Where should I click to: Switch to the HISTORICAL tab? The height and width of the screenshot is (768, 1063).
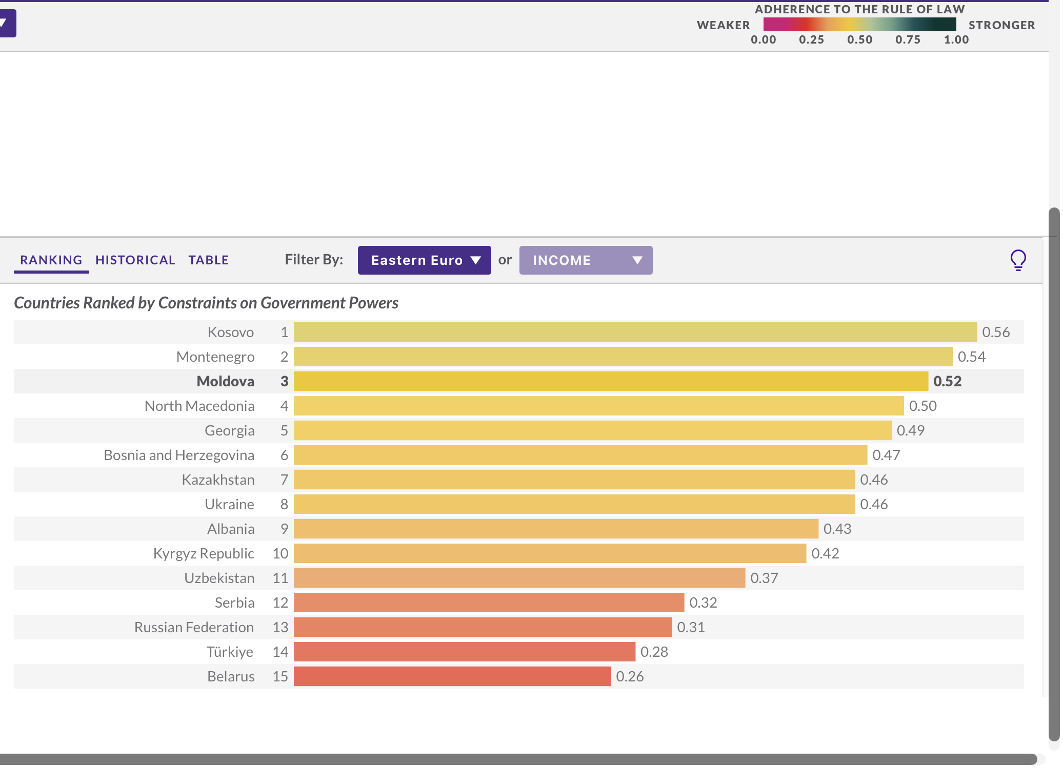pyautogui.click(x=135, y=260)
